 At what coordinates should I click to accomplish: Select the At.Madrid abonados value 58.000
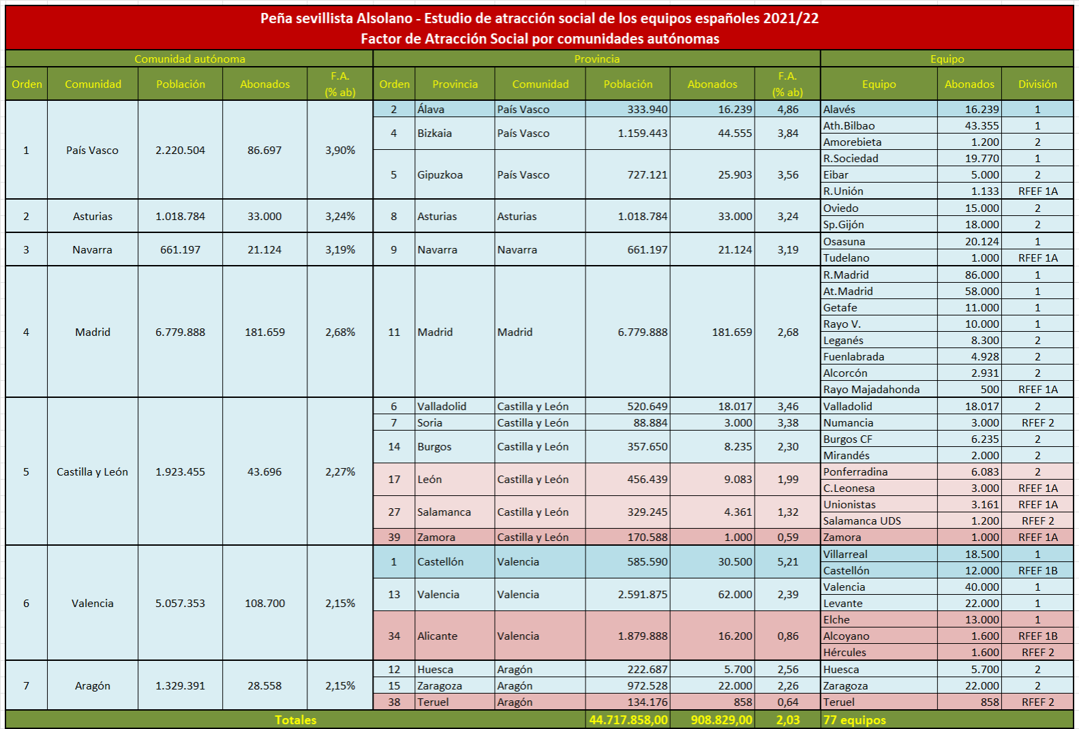[969, 291]
